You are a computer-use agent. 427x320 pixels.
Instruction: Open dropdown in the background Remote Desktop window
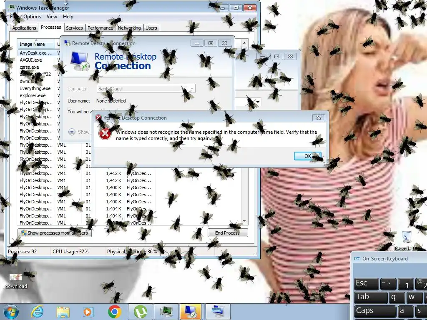258,102
